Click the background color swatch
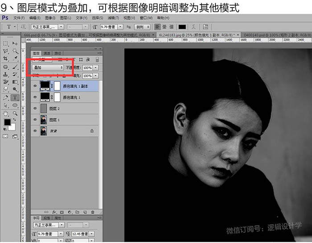 coord(13,127)
